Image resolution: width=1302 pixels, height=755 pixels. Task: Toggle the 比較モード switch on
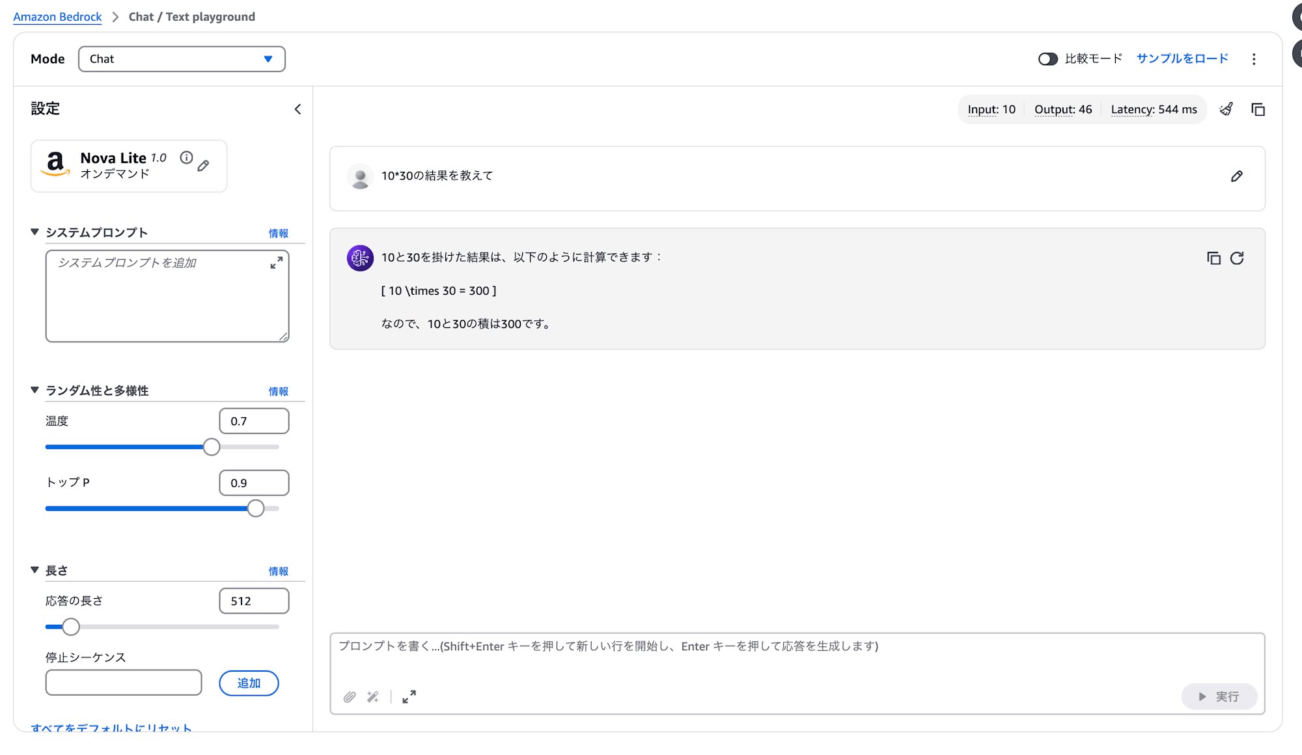click(x=1049, y=59)
